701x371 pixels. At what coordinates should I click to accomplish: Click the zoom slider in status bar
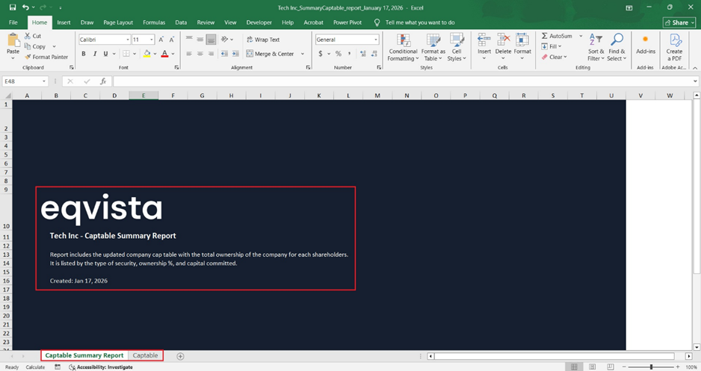[x=651, y=367]
